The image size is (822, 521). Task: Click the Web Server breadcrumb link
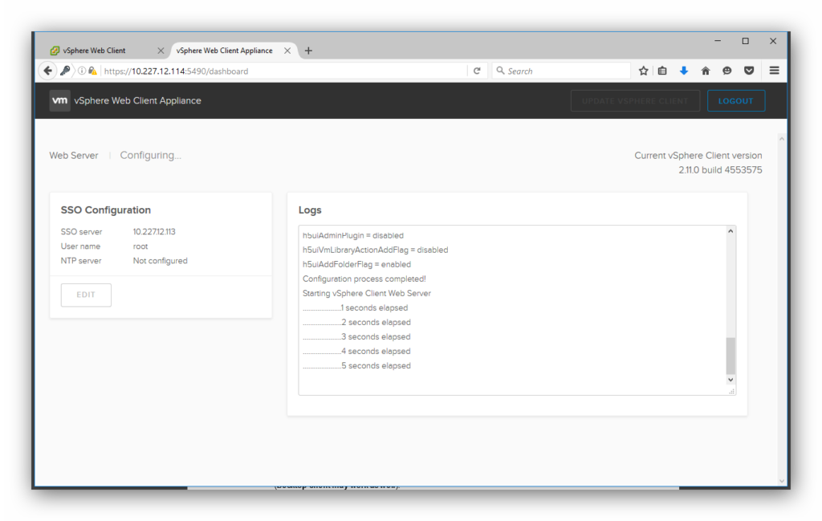click(x=73, y=155)
